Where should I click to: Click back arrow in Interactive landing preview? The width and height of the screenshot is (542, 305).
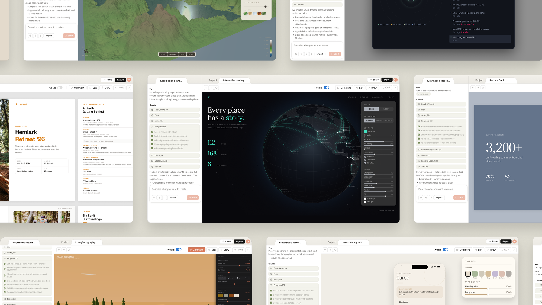click(x=206, y=88)
